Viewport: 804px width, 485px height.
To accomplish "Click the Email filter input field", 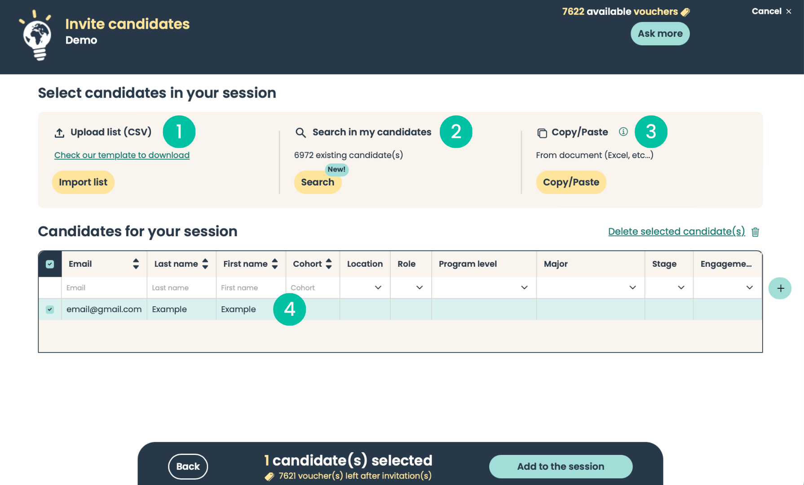I will [x=104, y=287].
